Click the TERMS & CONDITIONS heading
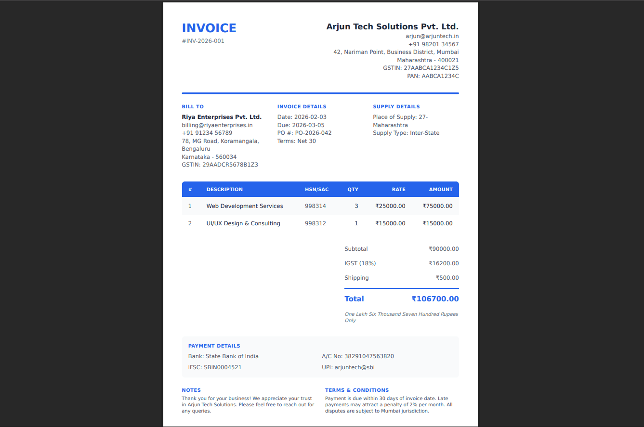644x427 pixels. coord(357,390)
